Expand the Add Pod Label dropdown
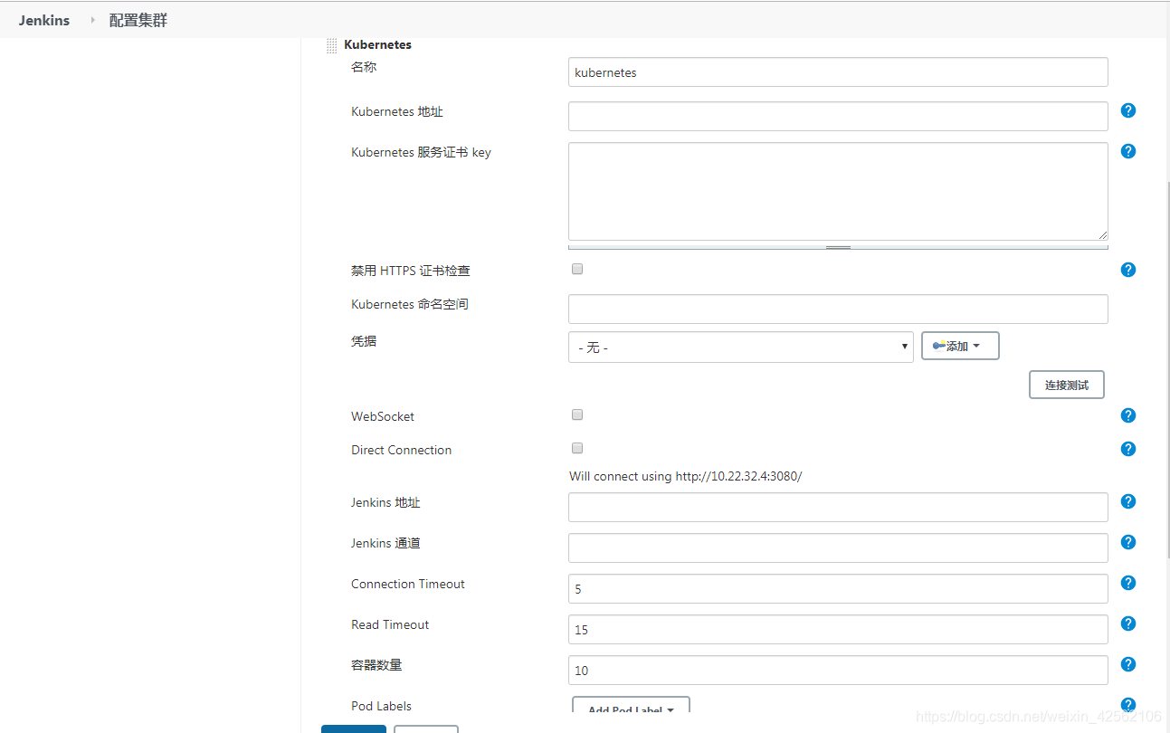The width and height of the screenshot is (1170, 733). click(x=631, y=706)
